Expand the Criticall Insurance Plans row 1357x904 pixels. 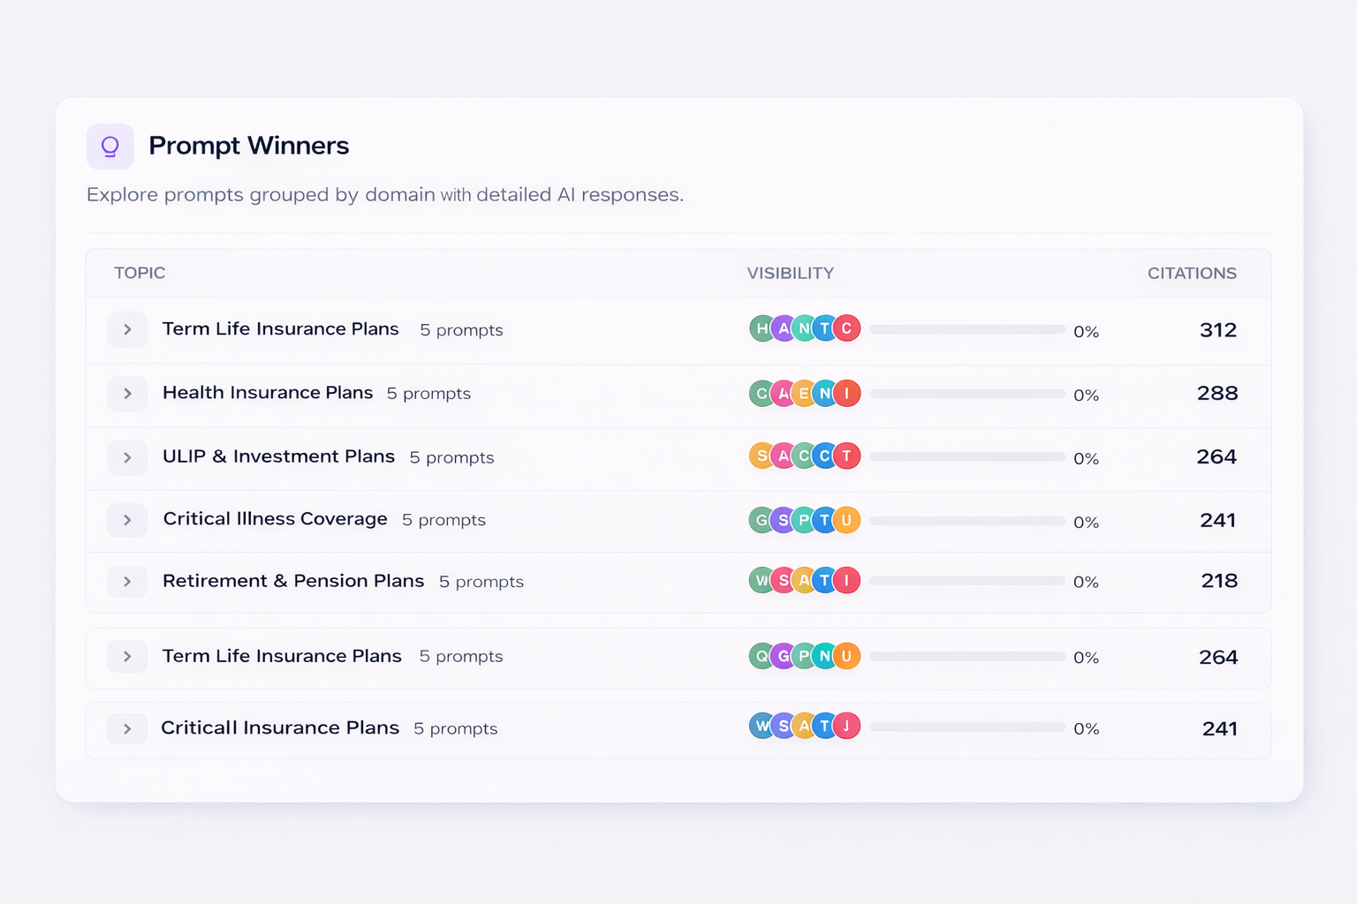tap(127, 728)
